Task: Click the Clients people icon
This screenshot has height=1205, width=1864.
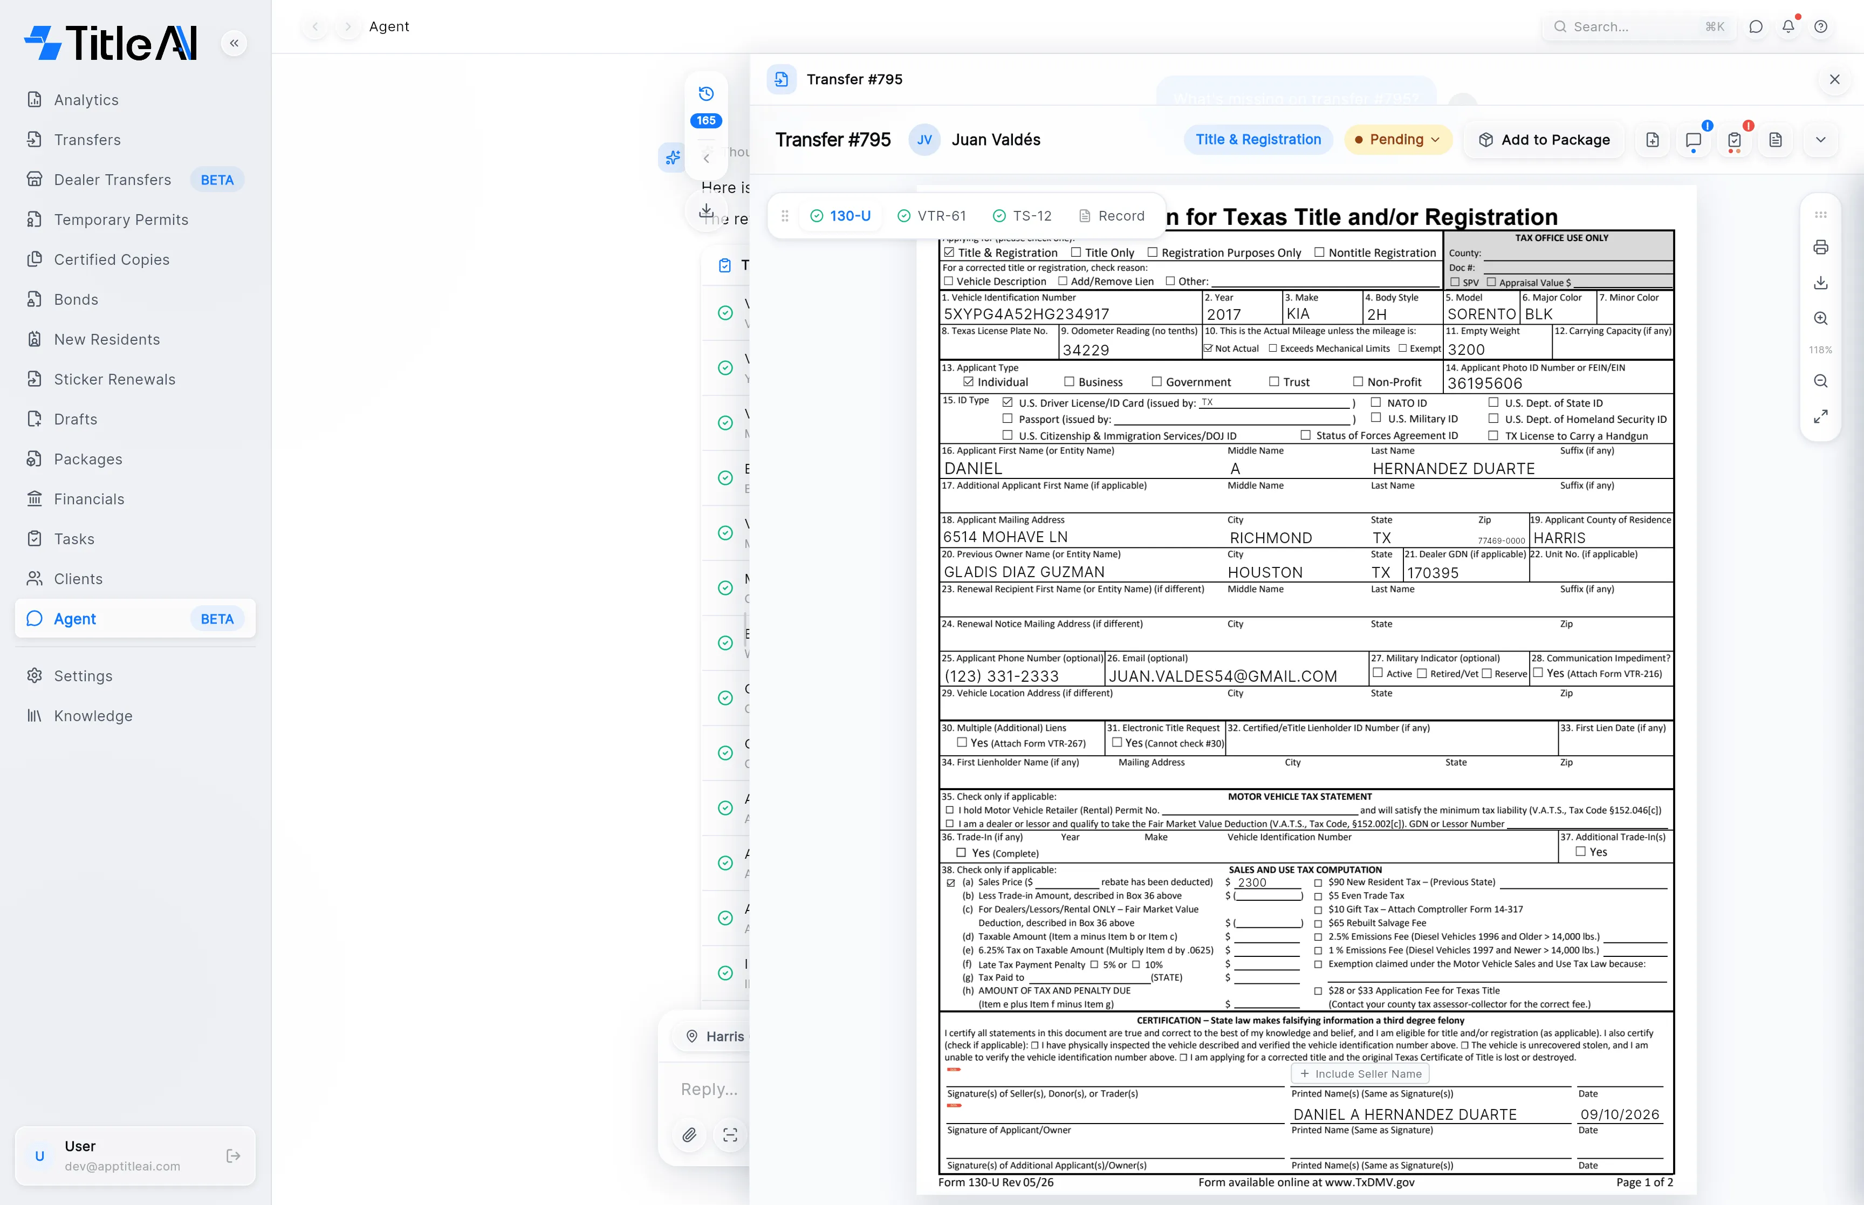Action: [35, 578]
